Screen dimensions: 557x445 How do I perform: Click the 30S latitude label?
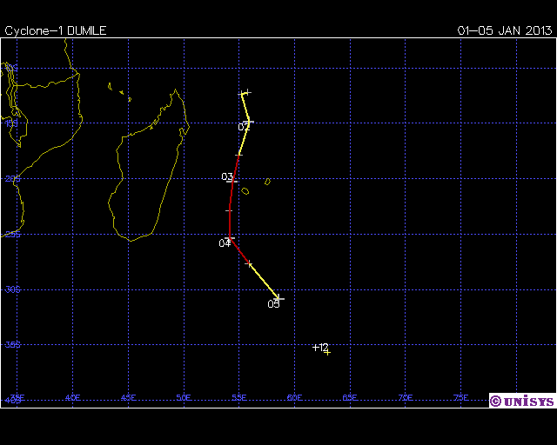tap(11, 289)
